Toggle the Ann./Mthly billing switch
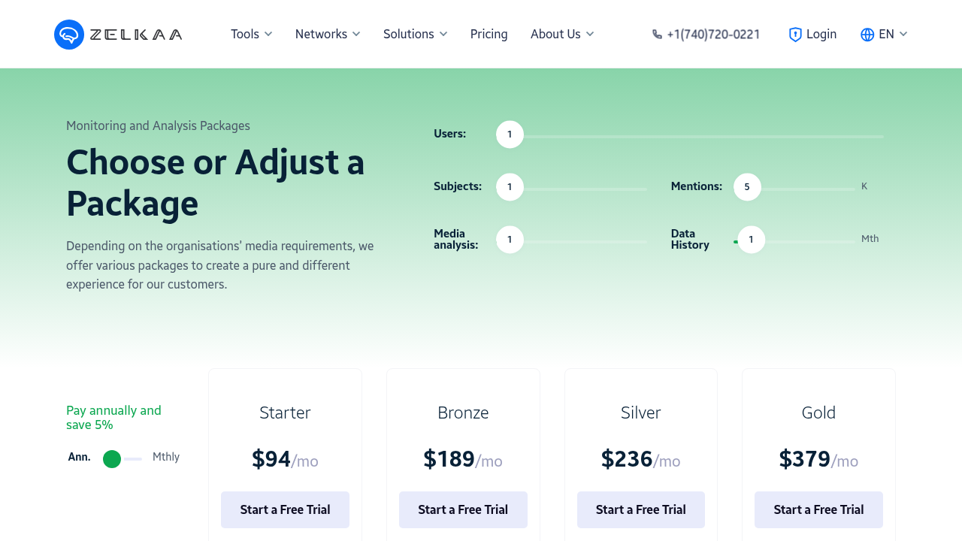Image resolution: width=962 pixels, height=541 pixels. pos(123,459)
